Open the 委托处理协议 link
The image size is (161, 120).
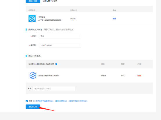tap(61, 101)
